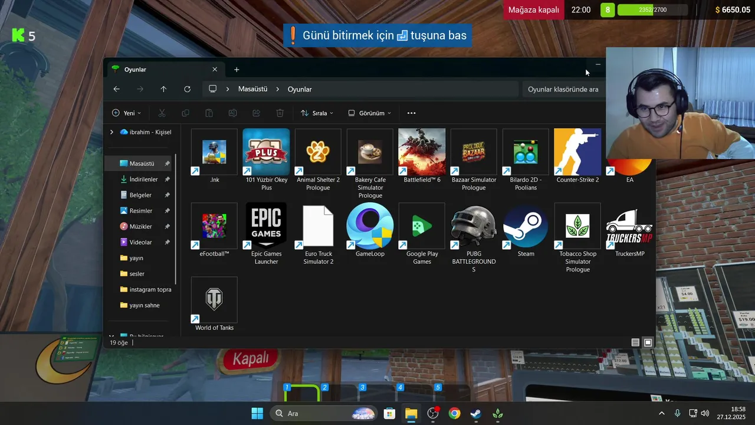Go up one folder level
The image size is (755, 425).
163,89
